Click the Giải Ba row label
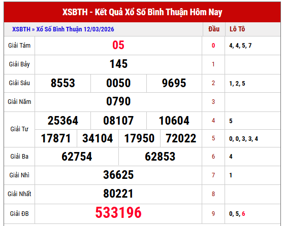The width and height of the screenshot is (285, 226). click(19, 157)
